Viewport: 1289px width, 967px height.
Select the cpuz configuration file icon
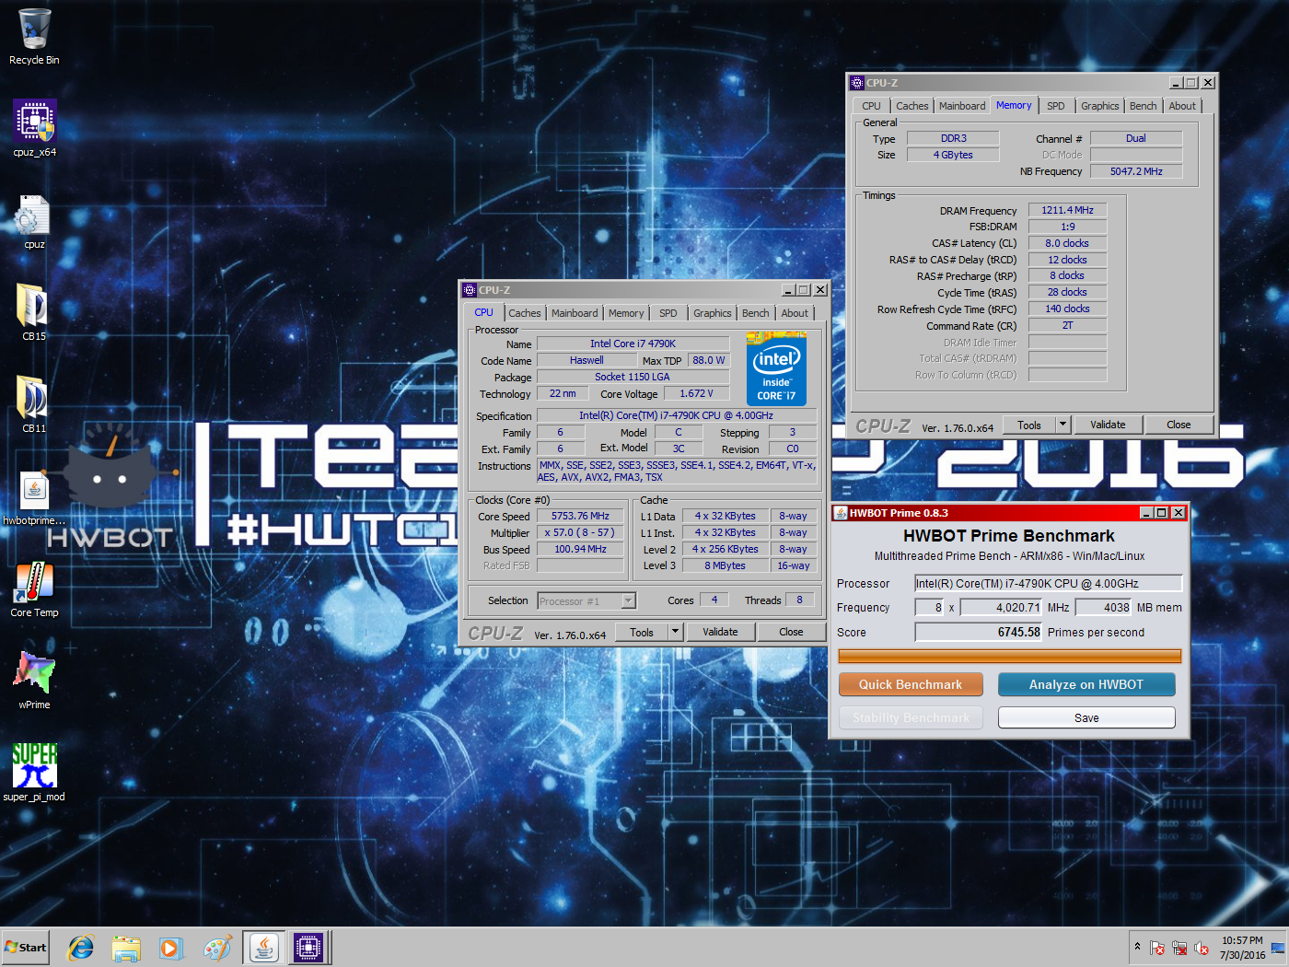click(x=34, y=221)
